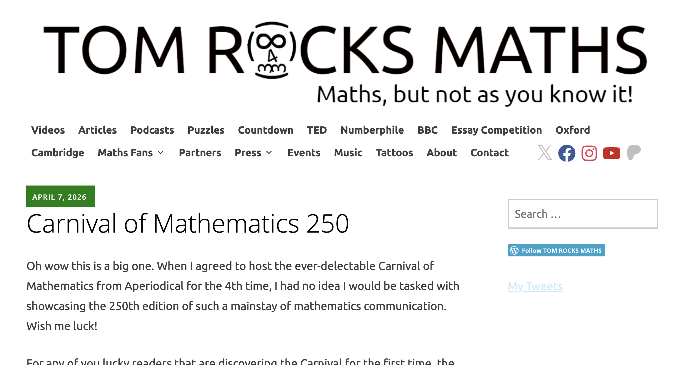
Task: Open the Contact page
Action: [x=489, y=153]
